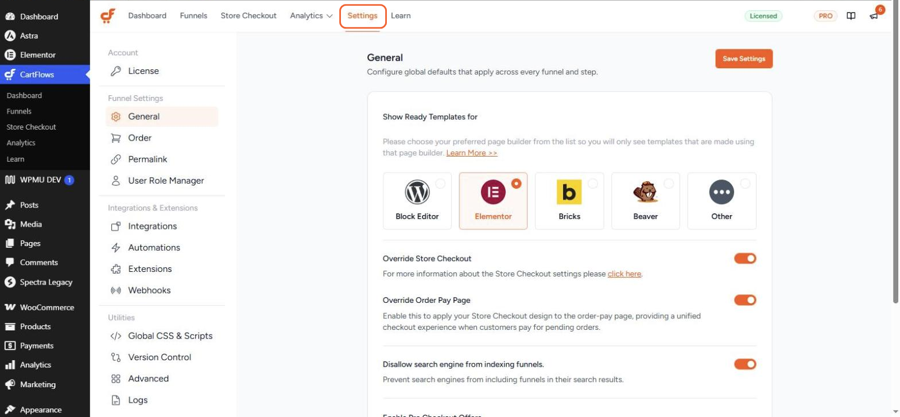
Task: Open the Funnels tab in top navigation
Action: click(x=193, y=16)
